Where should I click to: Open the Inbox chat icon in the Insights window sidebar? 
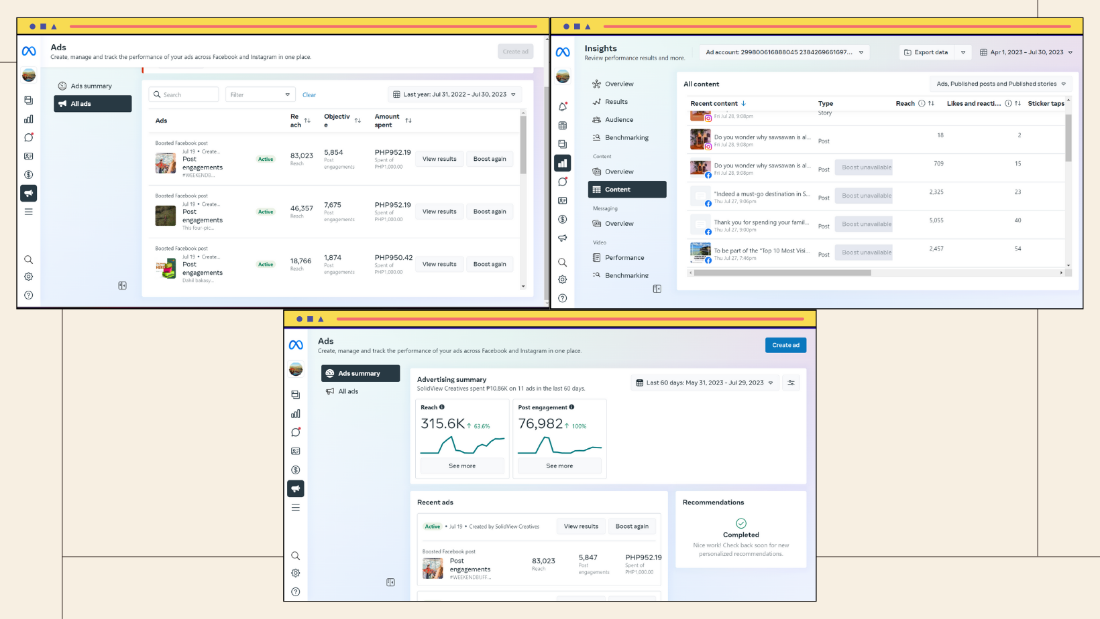[x=563, y=182]
